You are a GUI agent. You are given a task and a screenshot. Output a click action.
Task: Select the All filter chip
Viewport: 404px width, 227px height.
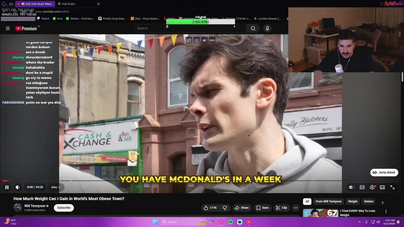307,201
